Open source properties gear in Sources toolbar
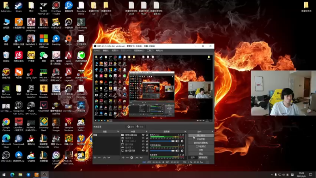 (132, 157)
